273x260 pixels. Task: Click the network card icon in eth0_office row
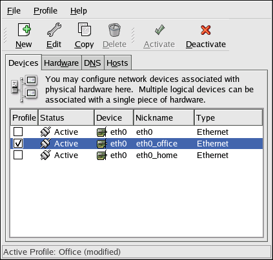coord(102,144)
